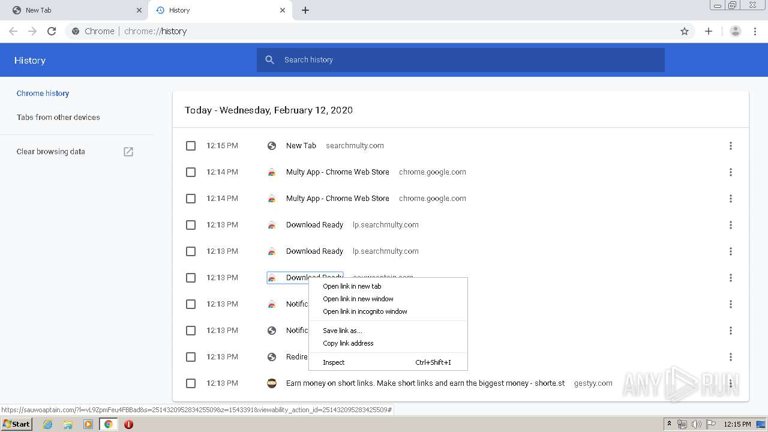Open more actions for searchmulty.com New Tab entry
This screenshot has height=432, width=768.
click(x=731, y=146)
